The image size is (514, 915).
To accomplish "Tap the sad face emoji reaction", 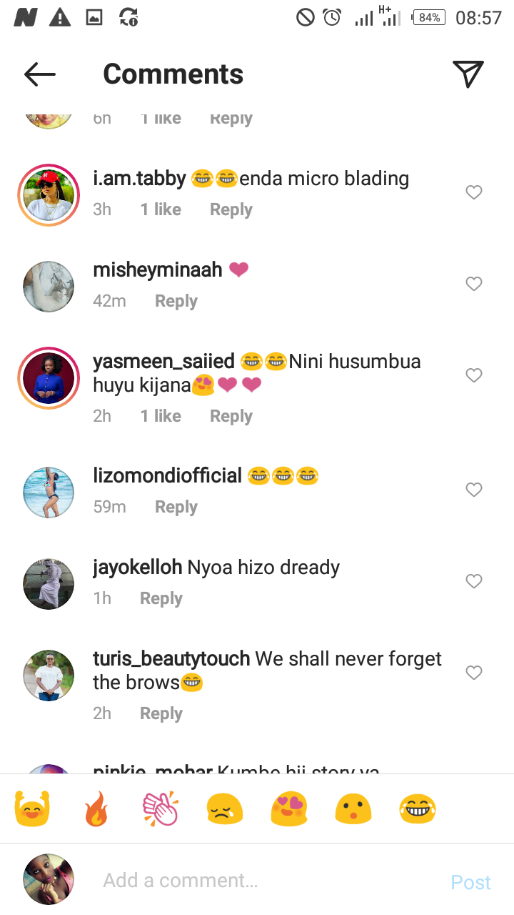I will (x=225, y=809).
